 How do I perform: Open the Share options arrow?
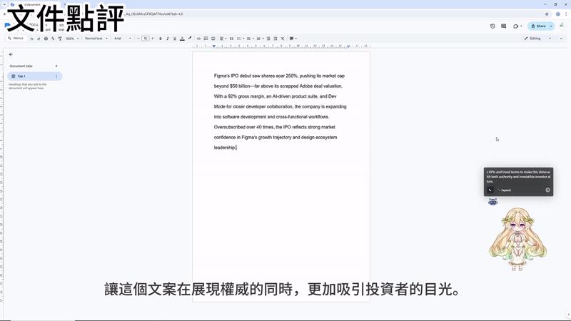coord(551,26)
